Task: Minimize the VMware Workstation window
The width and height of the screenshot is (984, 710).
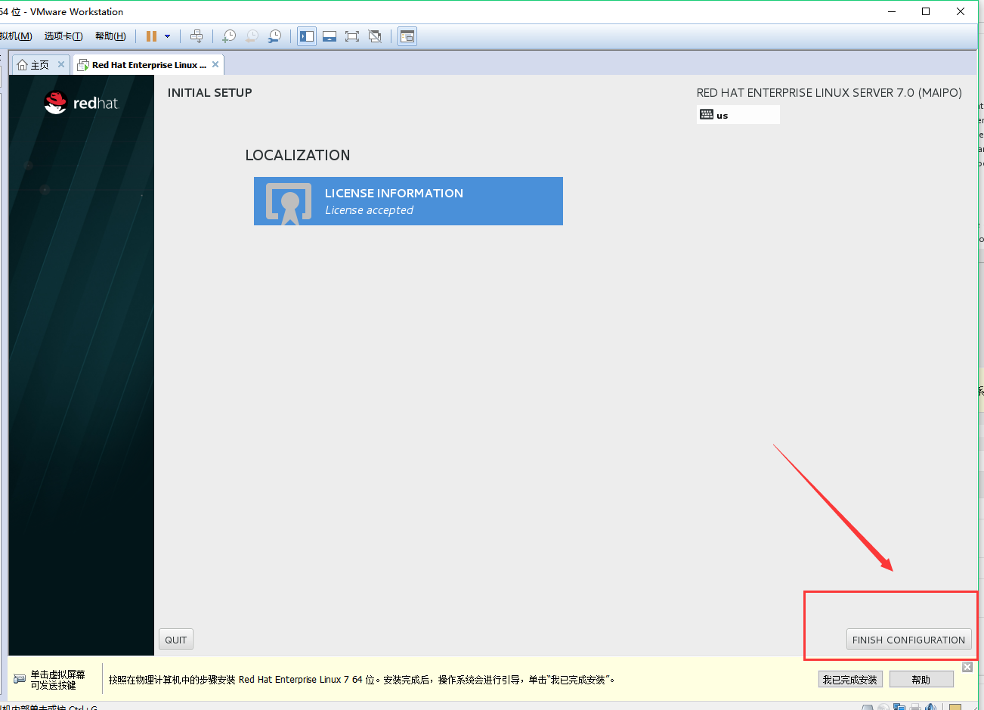Action: [x=892, y=11]
